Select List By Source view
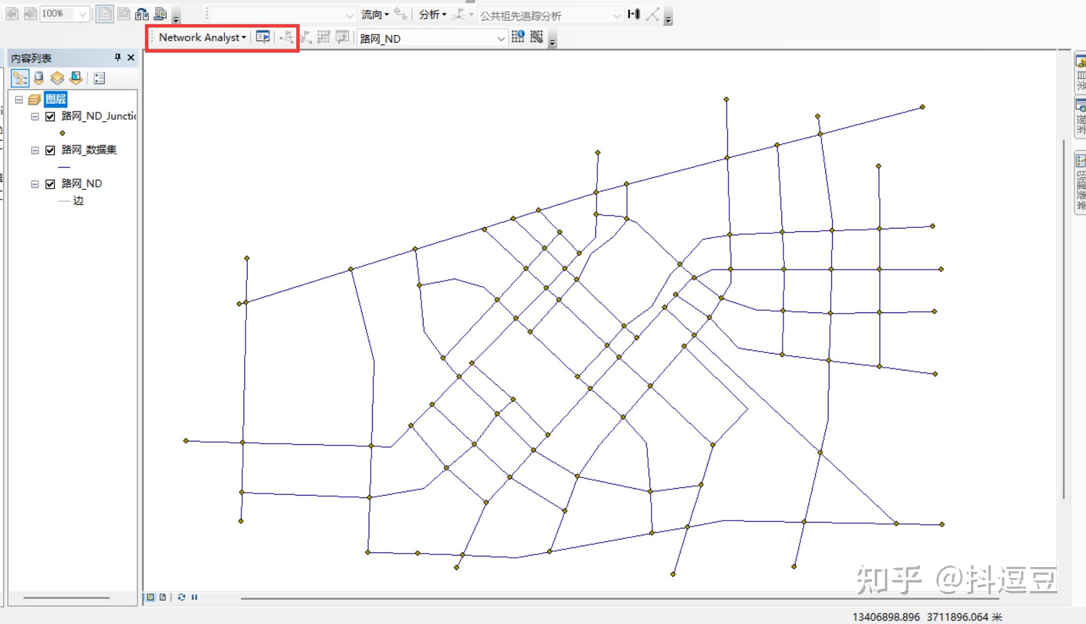The width and height of the screenshot is (1086, 624). point(39,78)
